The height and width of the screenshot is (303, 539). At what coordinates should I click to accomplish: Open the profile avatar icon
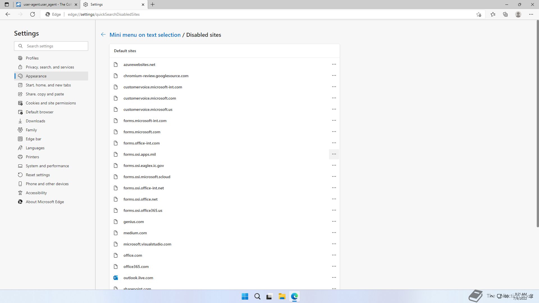tap(518, 14)
